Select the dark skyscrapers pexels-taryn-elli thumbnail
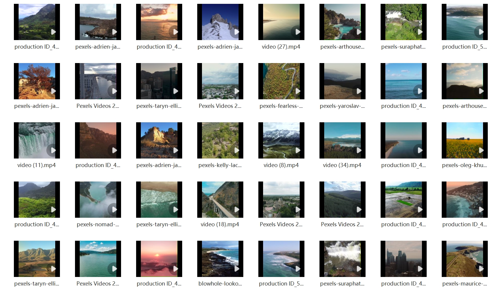 pos(159,81)
